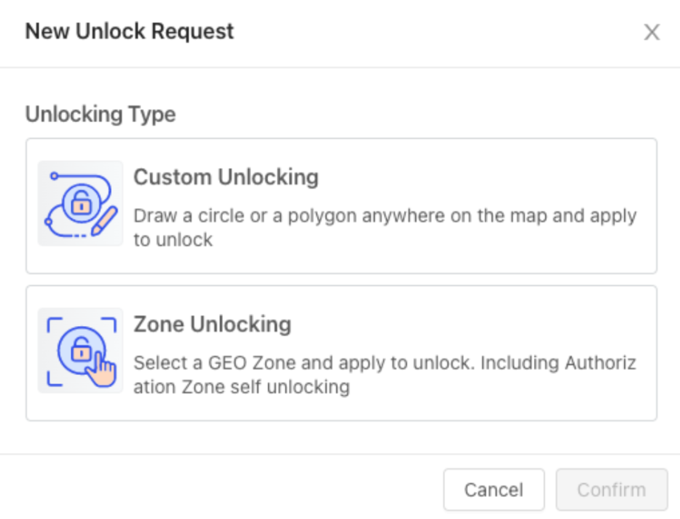Close the New Unlock Request dialog with X

pyautogui.click(x=652, y=32)
